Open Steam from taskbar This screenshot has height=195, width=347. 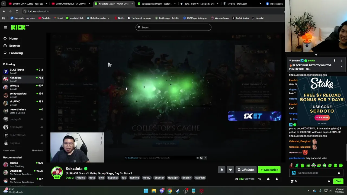(x=178, y=191)
